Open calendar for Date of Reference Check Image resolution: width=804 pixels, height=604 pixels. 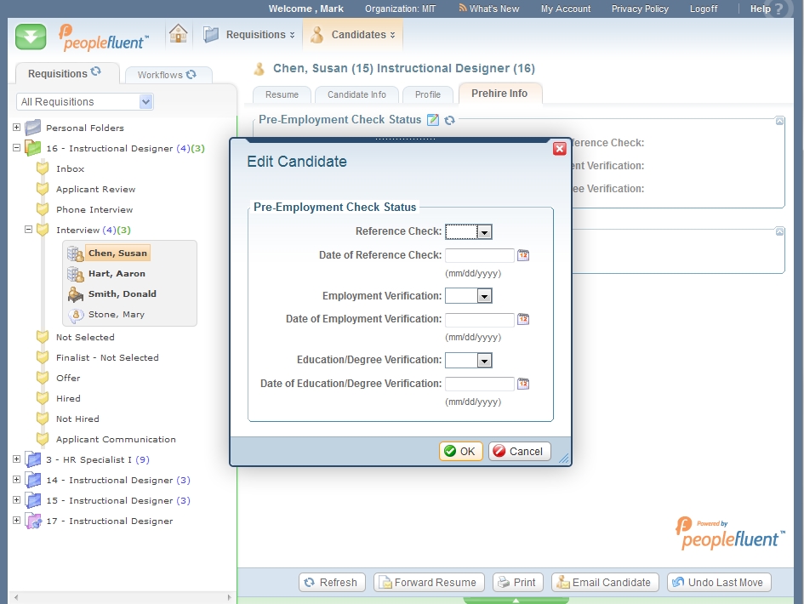point(523,255)
